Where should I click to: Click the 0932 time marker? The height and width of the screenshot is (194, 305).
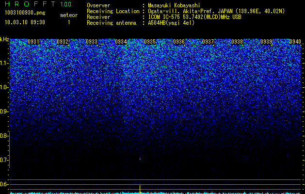point(63,42)
